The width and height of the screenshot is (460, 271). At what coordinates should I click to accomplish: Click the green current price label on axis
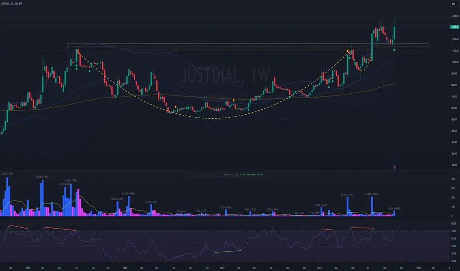(455, 27)
